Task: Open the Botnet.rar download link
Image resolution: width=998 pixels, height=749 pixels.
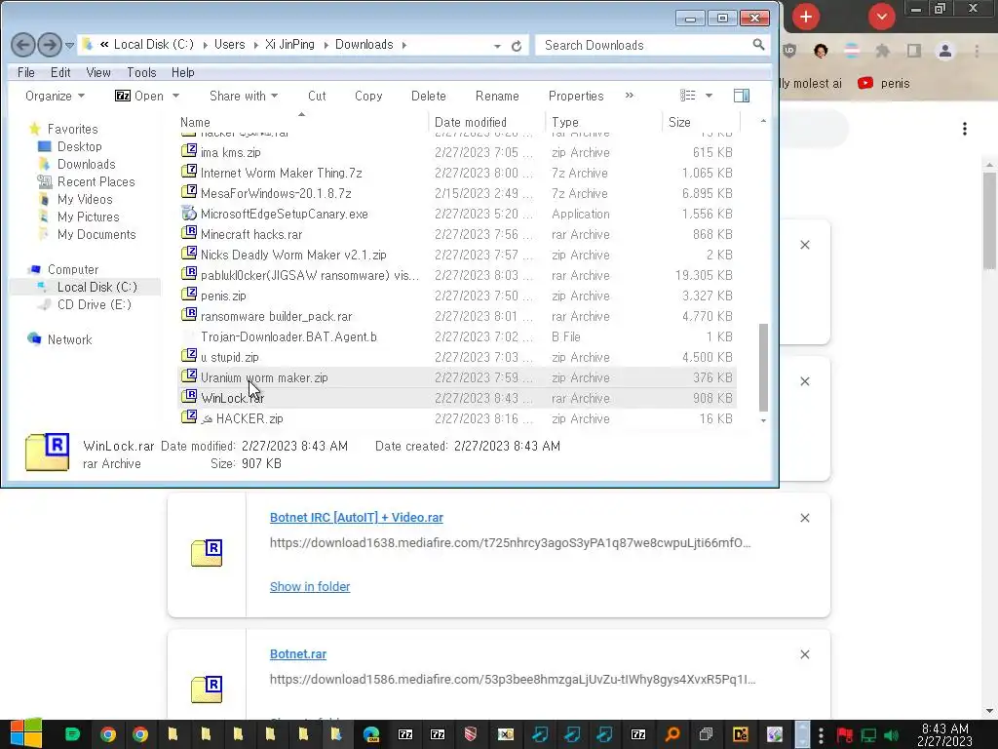Action: click(x=298, y=654)
